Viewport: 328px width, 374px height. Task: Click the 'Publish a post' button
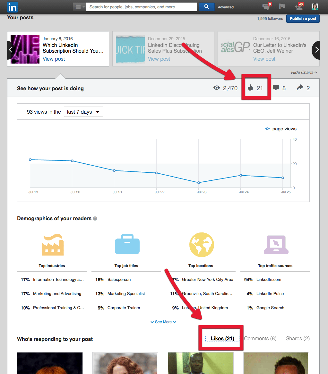pos(303,19)
